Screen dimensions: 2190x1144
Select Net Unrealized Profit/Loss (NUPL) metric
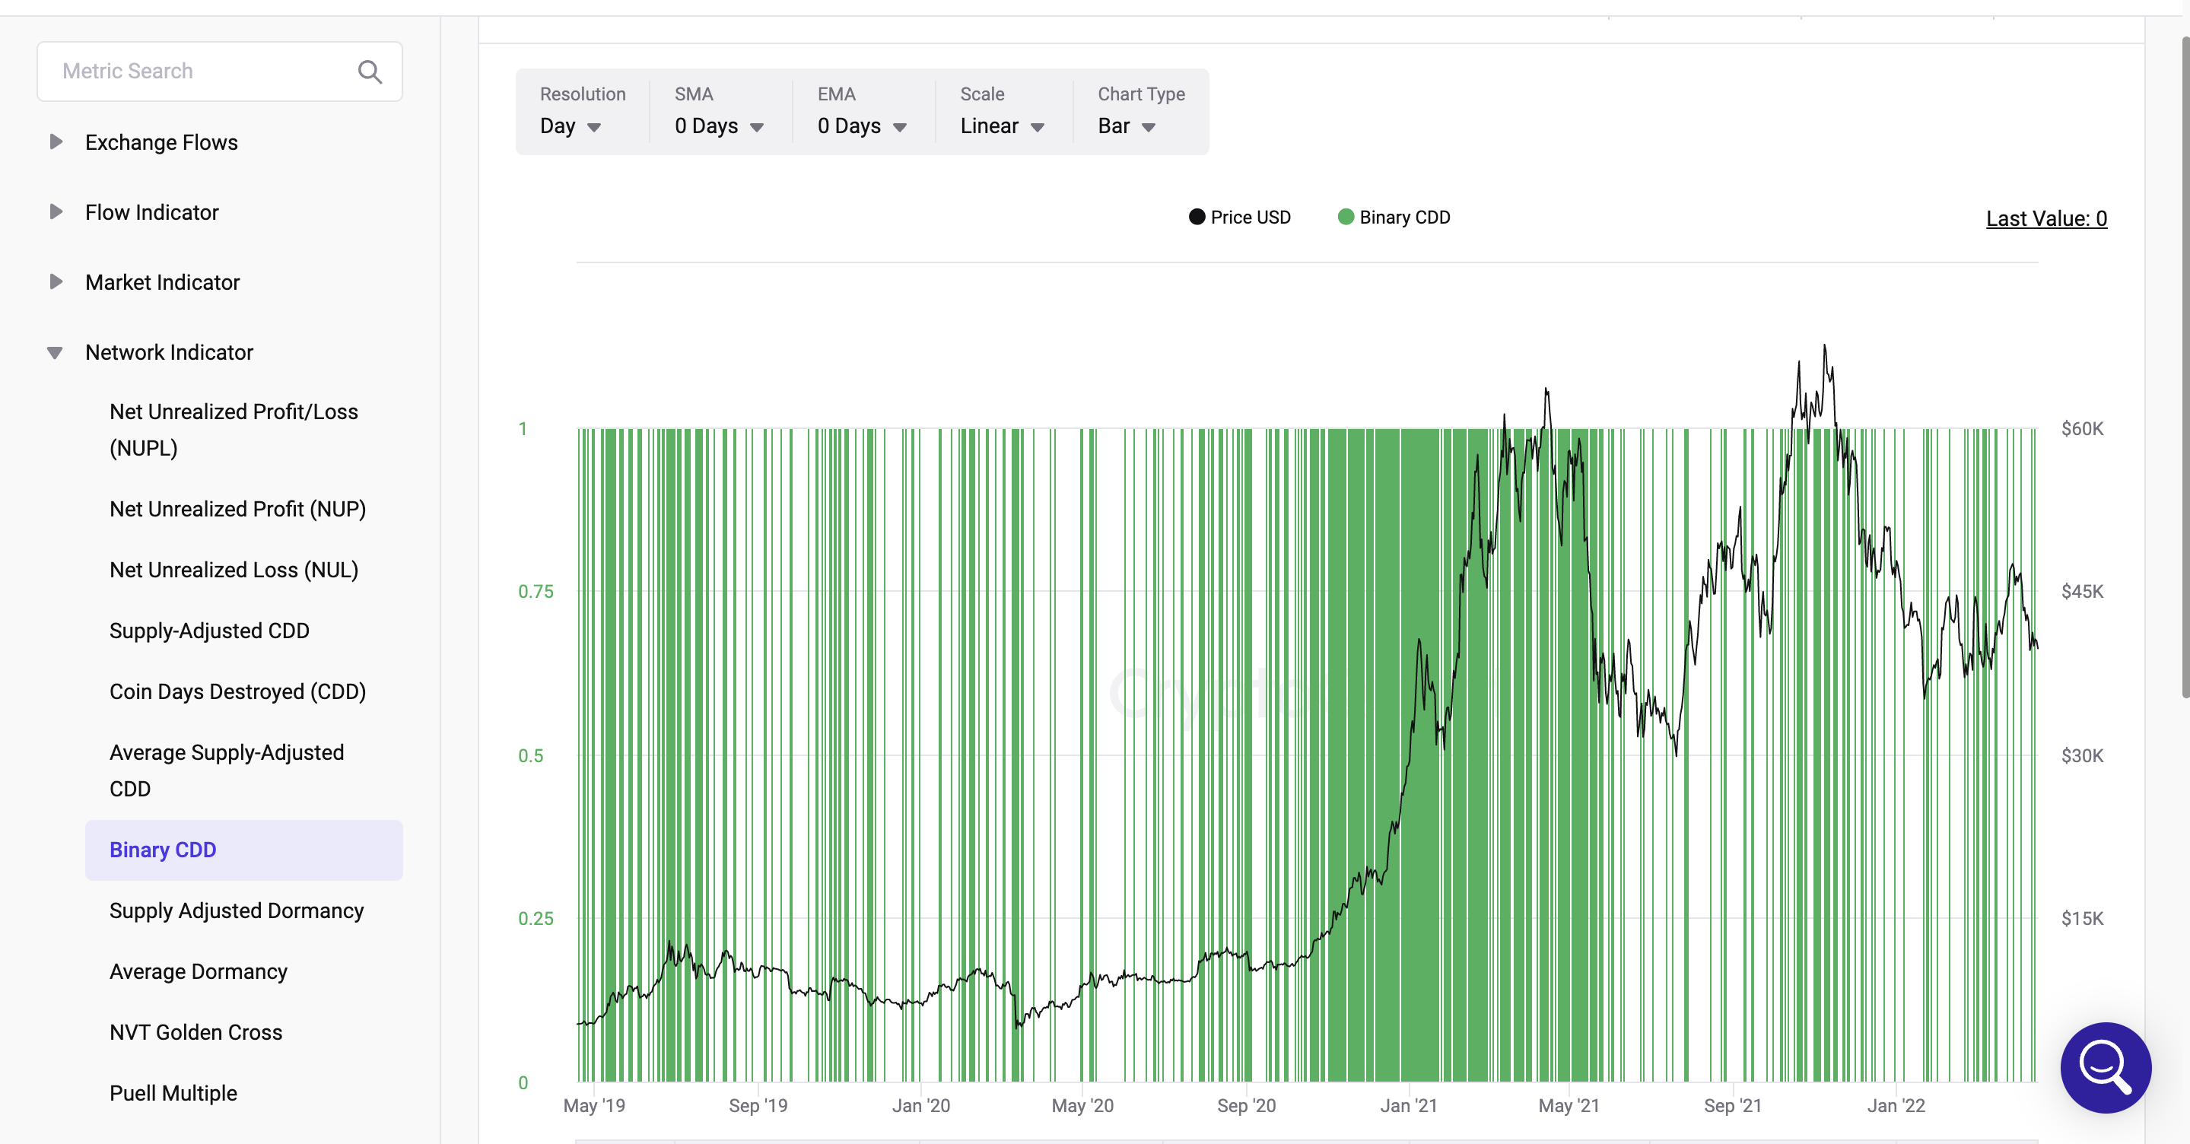coord(234,429)
